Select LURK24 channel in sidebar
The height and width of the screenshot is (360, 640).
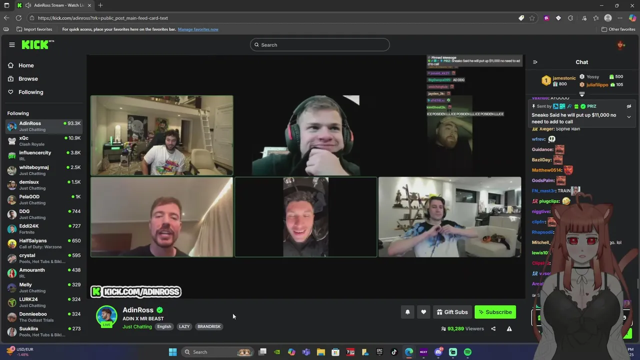(44, 302)
